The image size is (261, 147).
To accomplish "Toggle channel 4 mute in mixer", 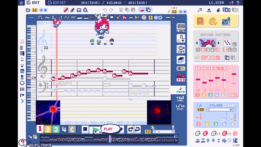I will pyautogui.click(x=217, y=95).
